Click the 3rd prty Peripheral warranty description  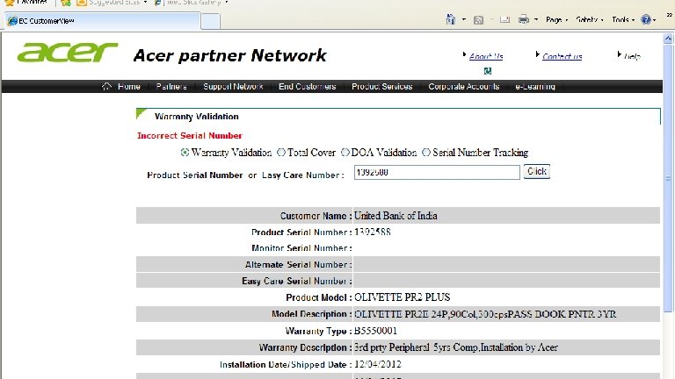(456, 347)
